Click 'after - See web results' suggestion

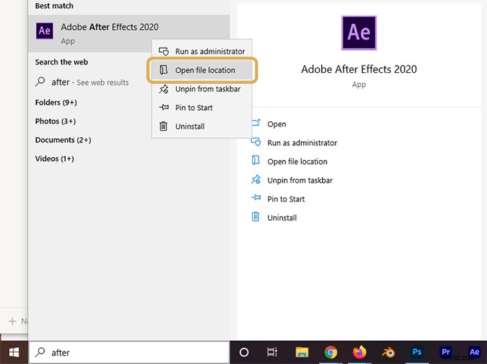[90, 82]
